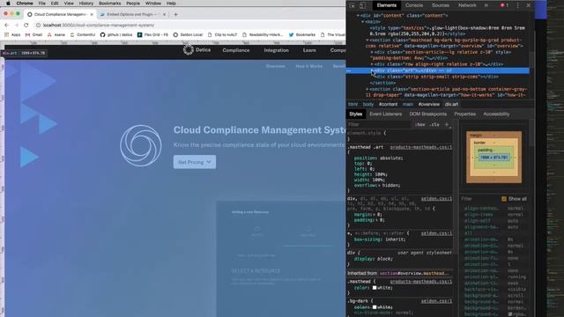Open the Contentful bookmark
Screen dimensions: 564x317
pyautogui.click(x=83, y=35)
